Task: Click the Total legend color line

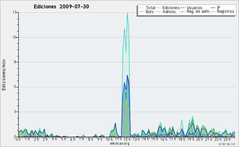Action: pyautogui.click(x=141, y=8)
